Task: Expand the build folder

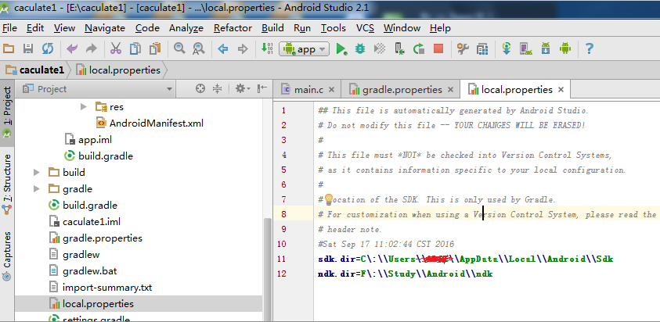Action: coord(37,173)
